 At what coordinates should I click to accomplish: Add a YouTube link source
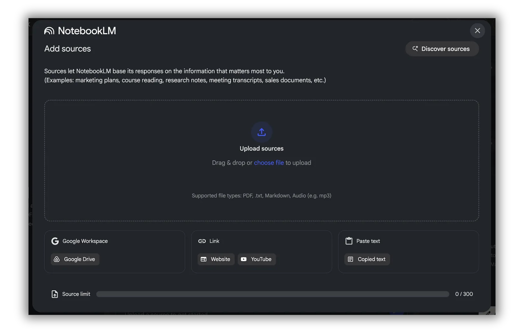257,259
